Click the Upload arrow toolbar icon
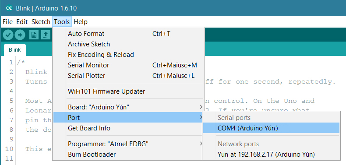Viewport: 346px width, 165px height. tap(20, 35)
